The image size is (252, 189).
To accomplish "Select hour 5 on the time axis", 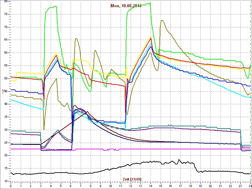I will [x=61, y=186].
